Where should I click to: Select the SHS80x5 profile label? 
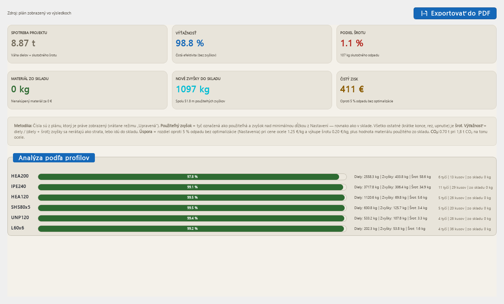click(21, 207)
